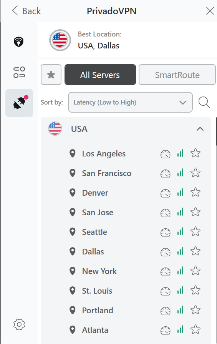The height and width of the screenshot is (344, 217).
Task: Connect to the Portland server
Action: [x=98, y=311]
